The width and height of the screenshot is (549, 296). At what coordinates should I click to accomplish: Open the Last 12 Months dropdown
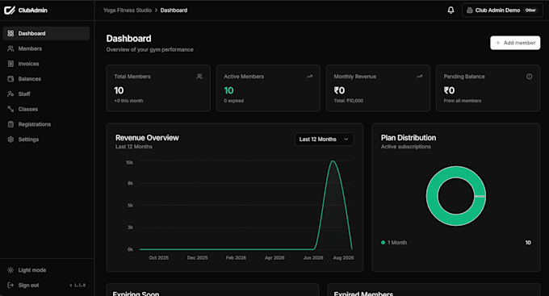tap(324, 140)
